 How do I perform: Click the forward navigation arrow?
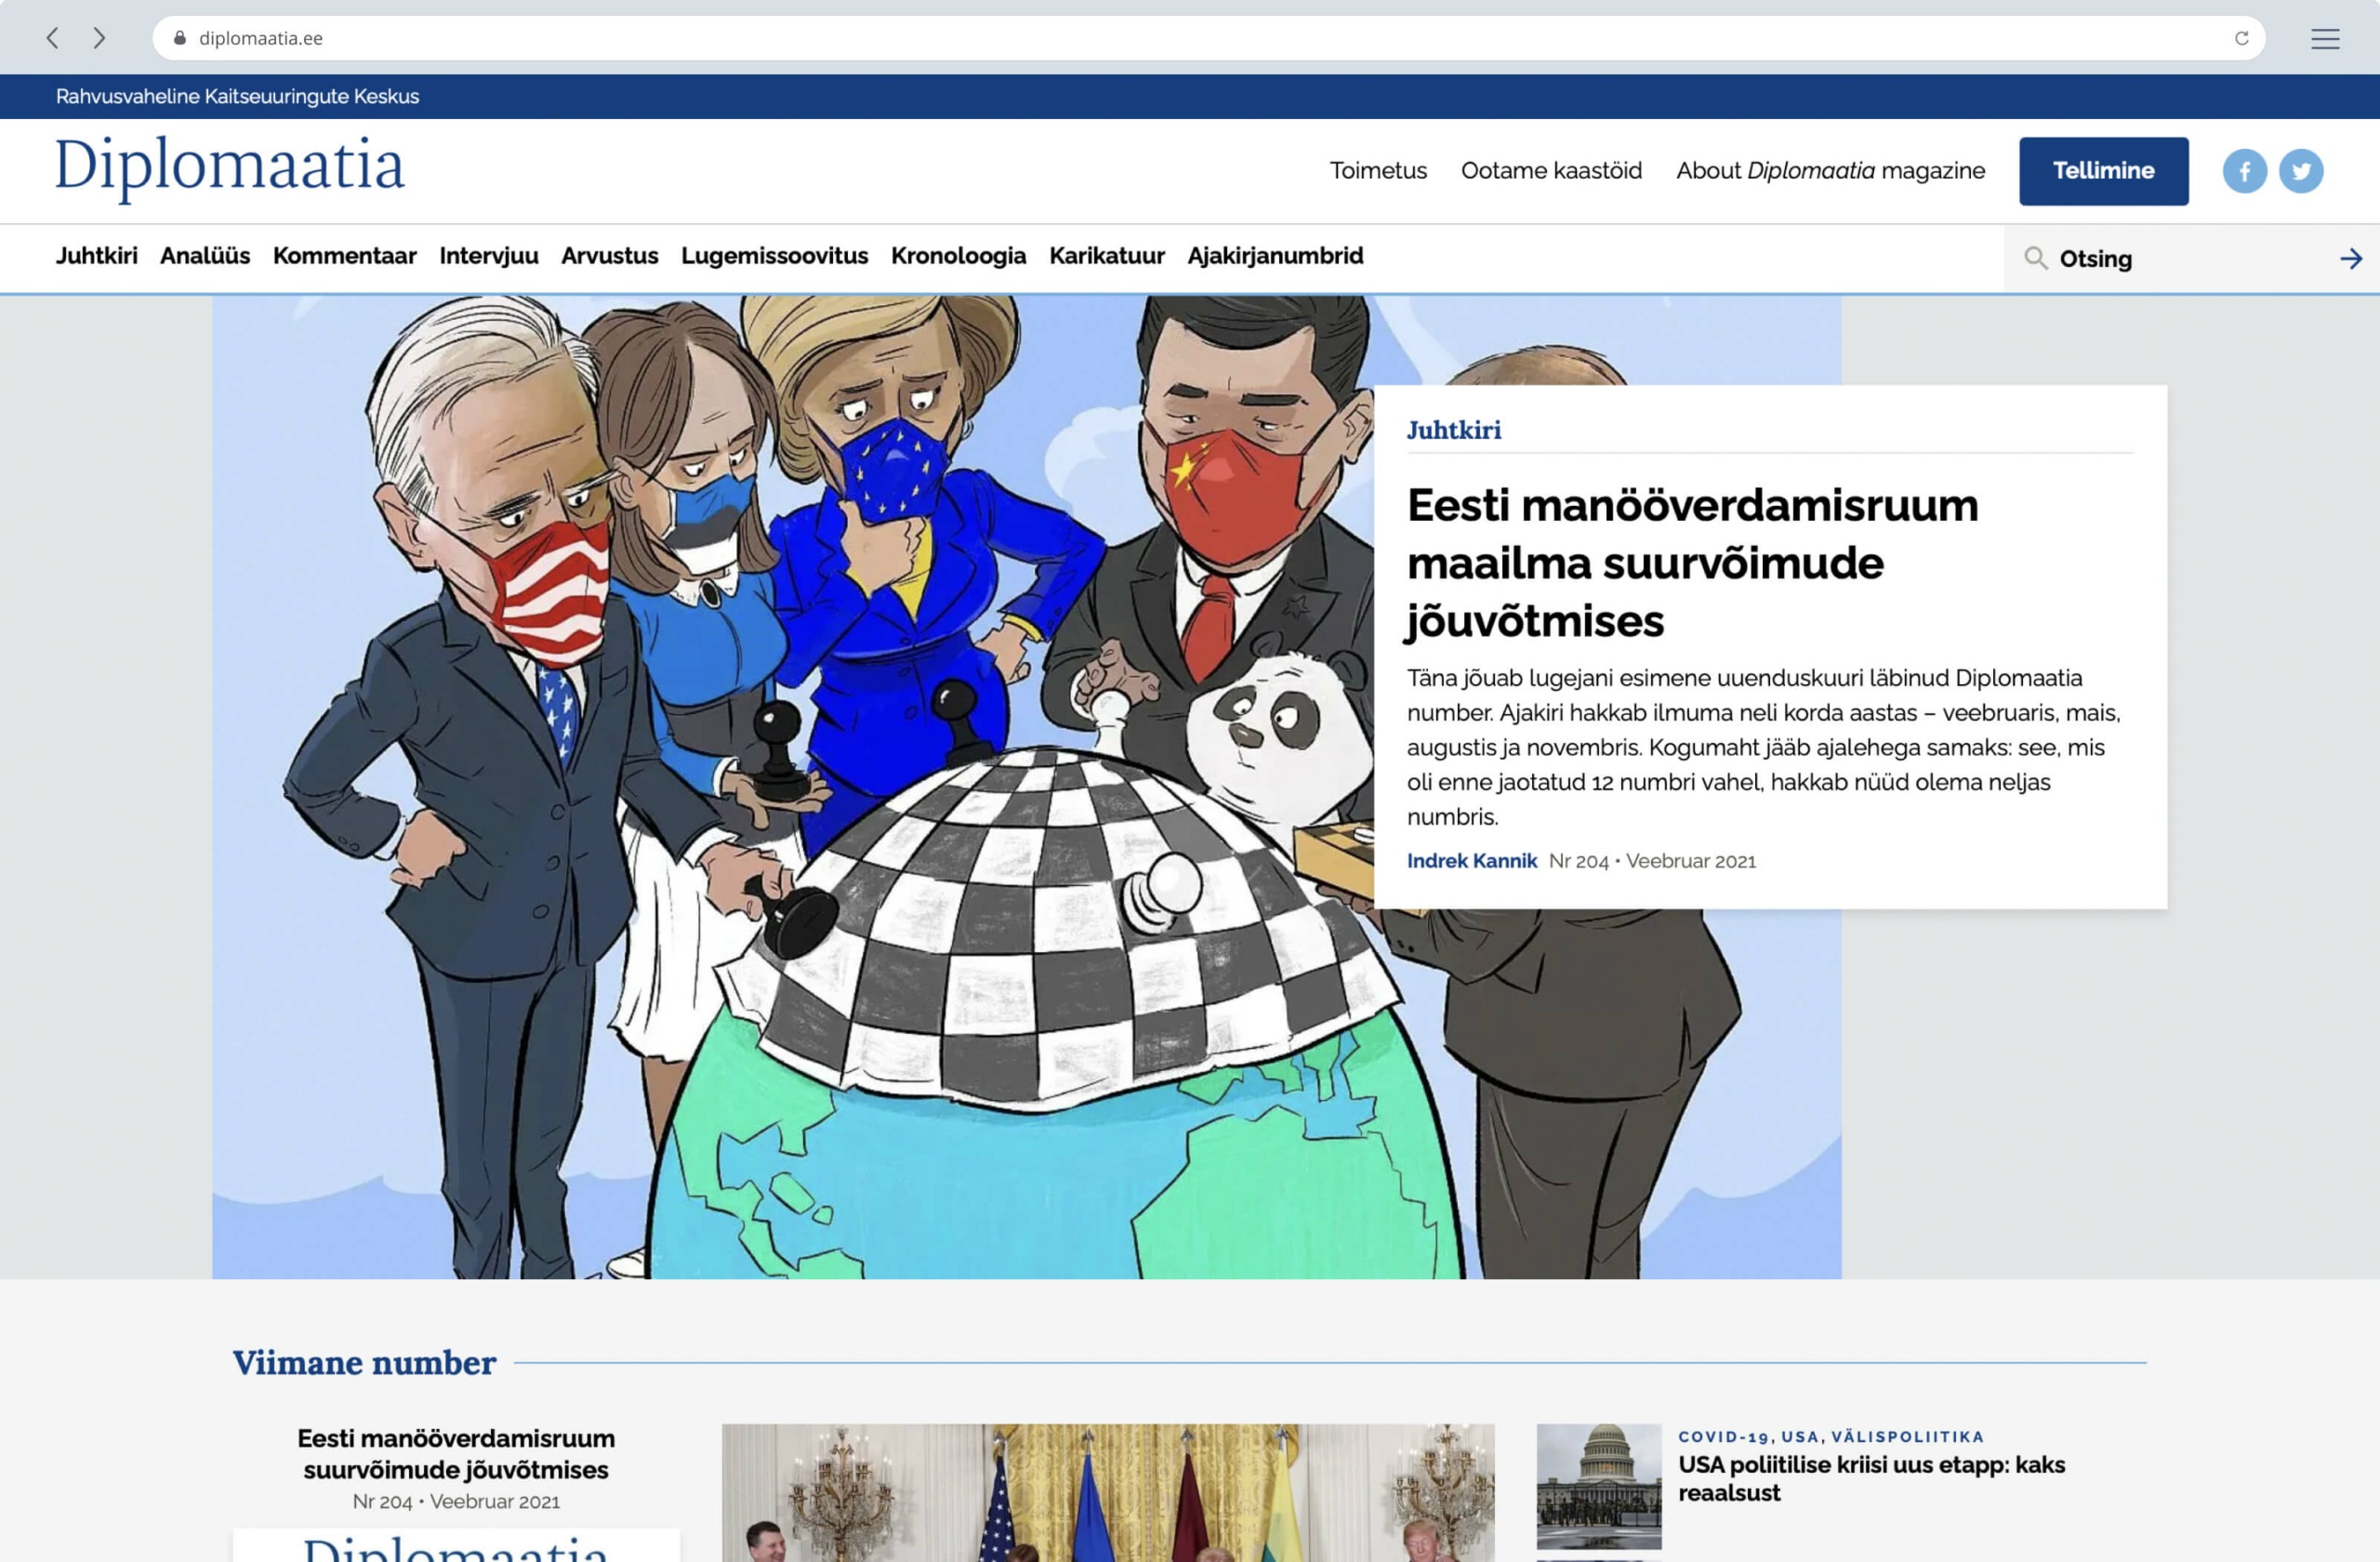tap(99, 38)
